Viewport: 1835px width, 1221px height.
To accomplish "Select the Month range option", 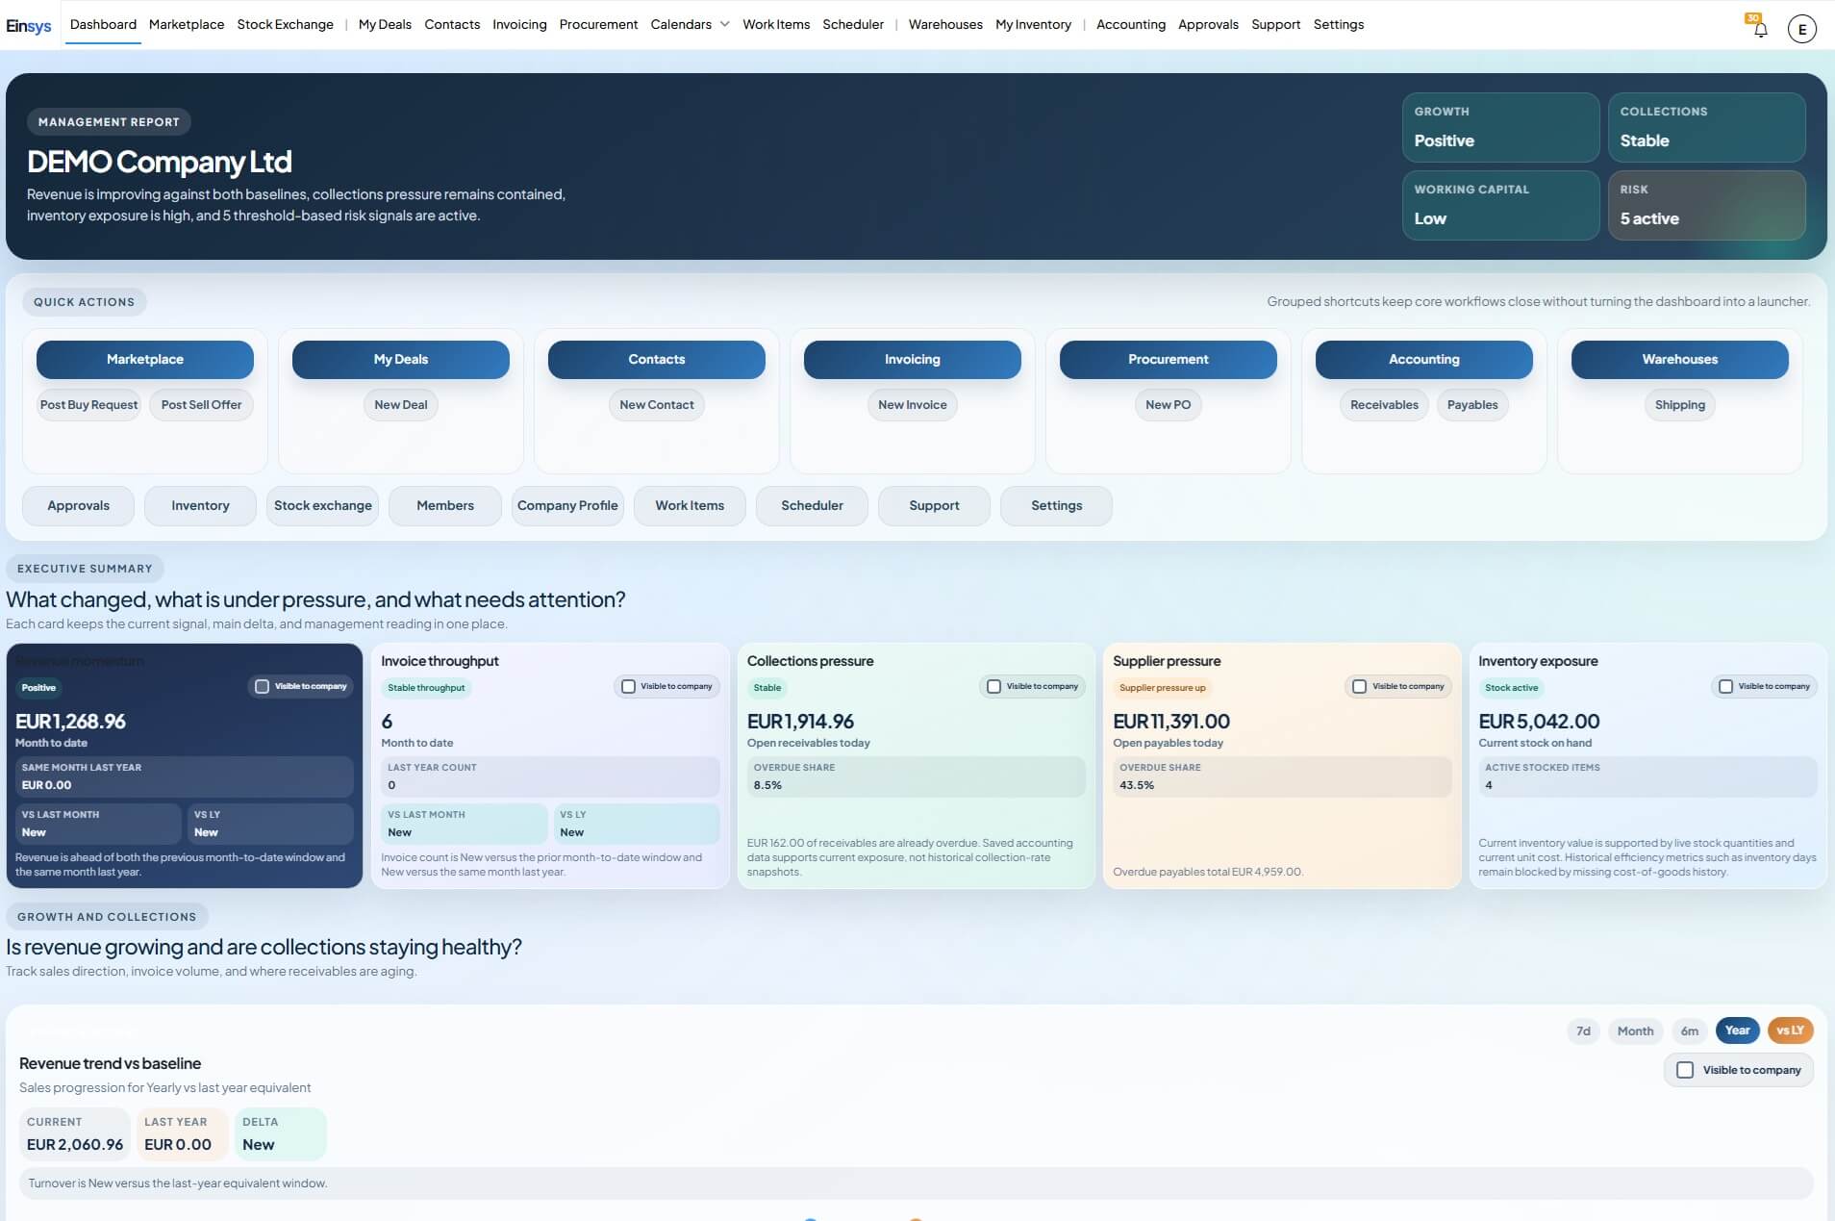I will click(1635, 1030).
